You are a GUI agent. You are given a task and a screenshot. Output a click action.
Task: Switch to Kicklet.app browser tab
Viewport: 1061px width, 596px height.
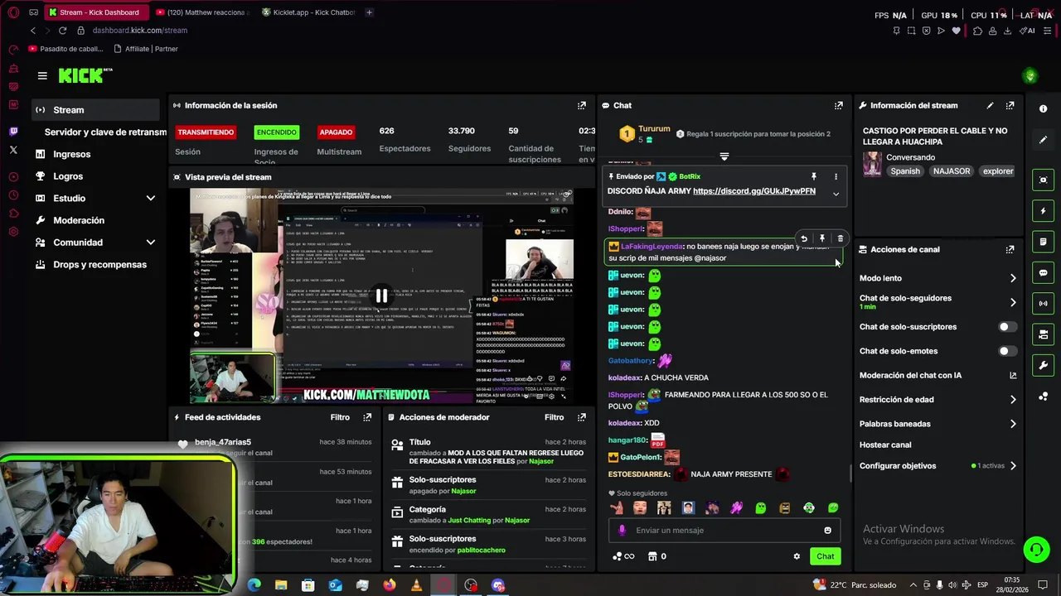(308, 12)
